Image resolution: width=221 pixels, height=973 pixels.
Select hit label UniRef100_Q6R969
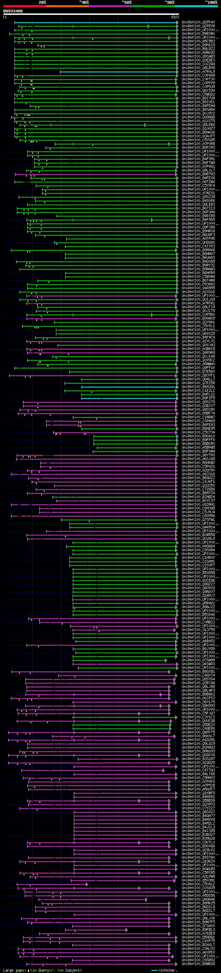click(198, 352)
